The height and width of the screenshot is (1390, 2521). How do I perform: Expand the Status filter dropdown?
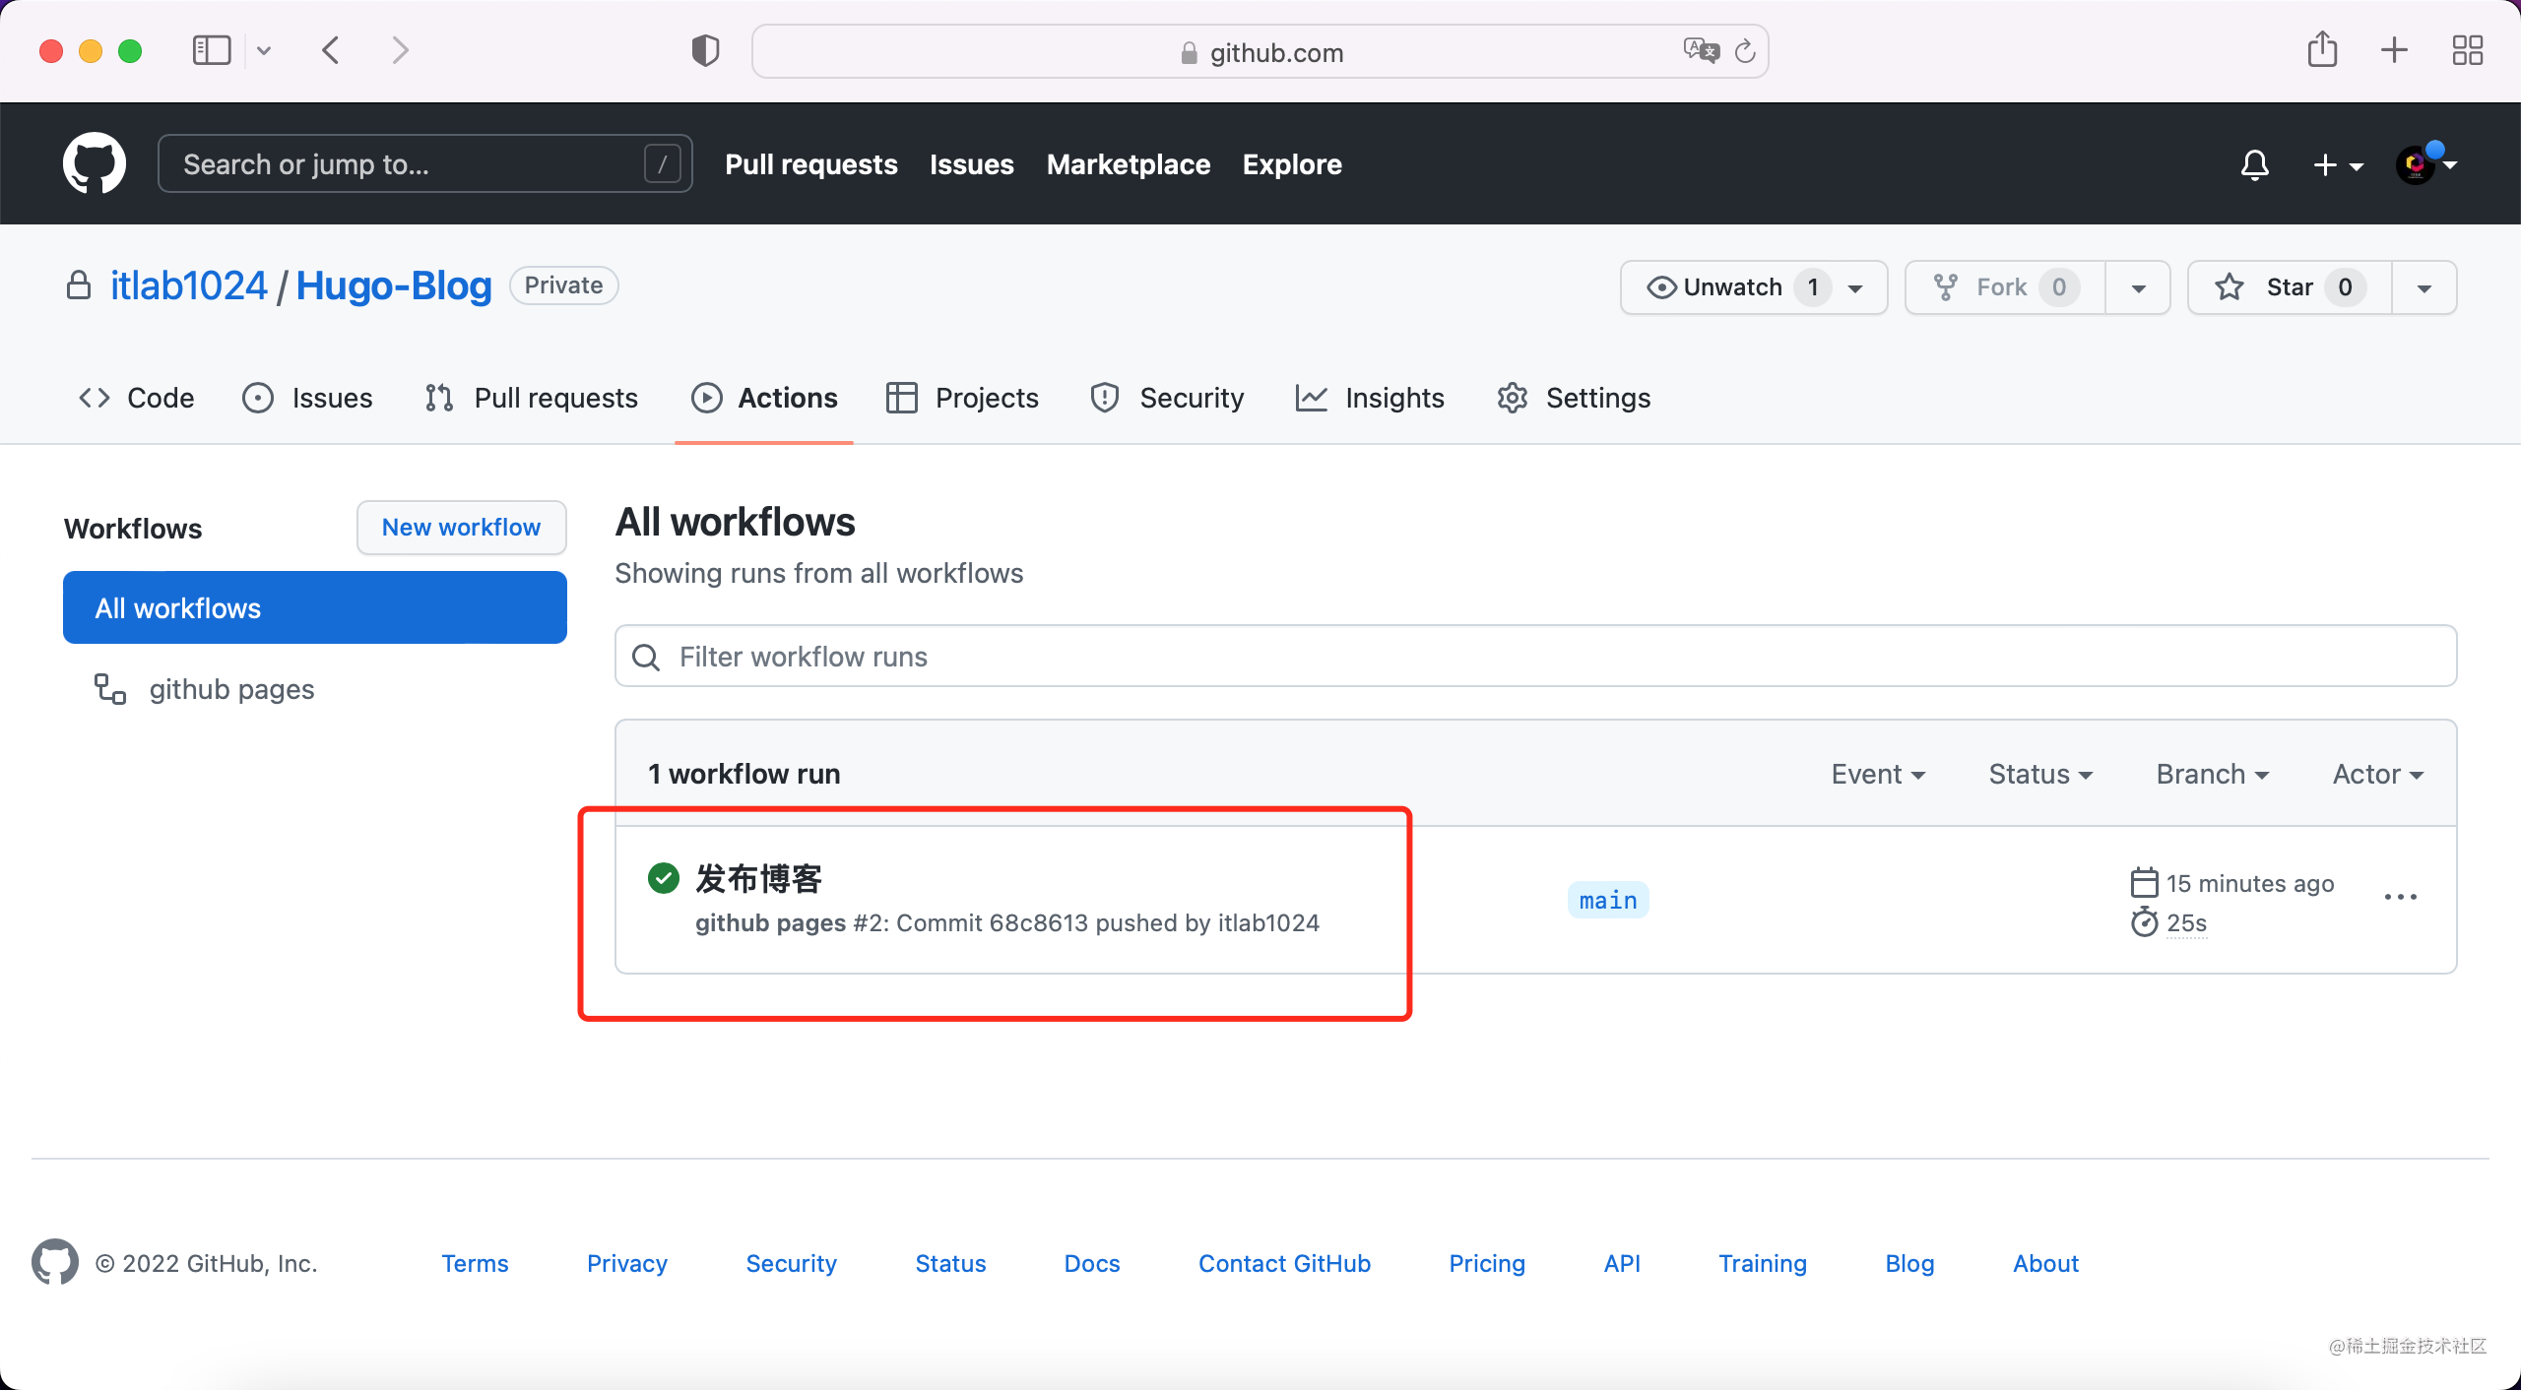point(2039,774)
